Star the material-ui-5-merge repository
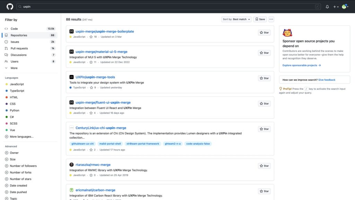 tap(264, 53)
